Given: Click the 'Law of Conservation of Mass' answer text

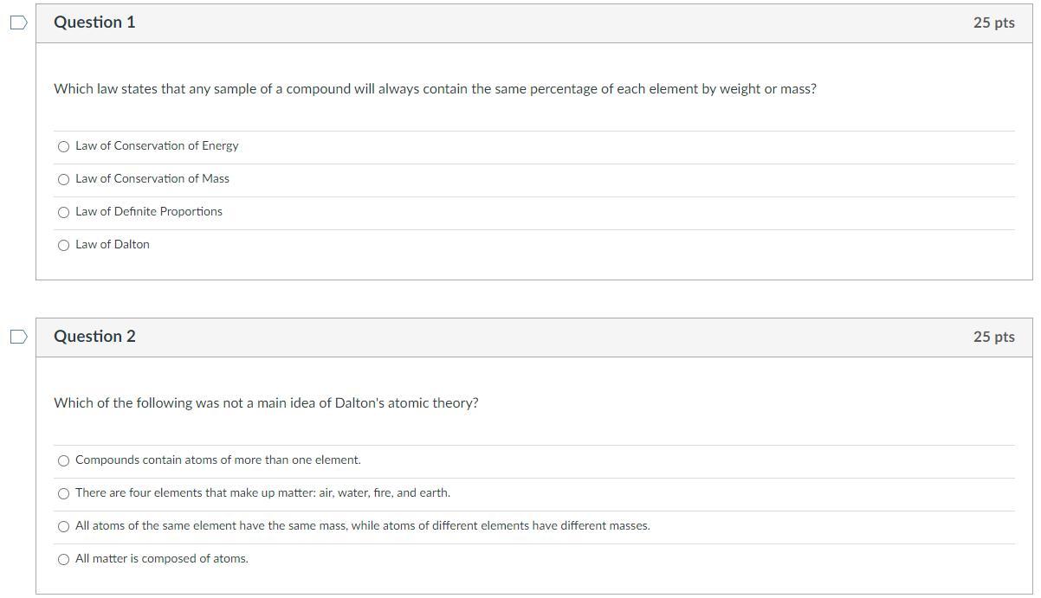Looking at the screenshot, I should point(152,179).
